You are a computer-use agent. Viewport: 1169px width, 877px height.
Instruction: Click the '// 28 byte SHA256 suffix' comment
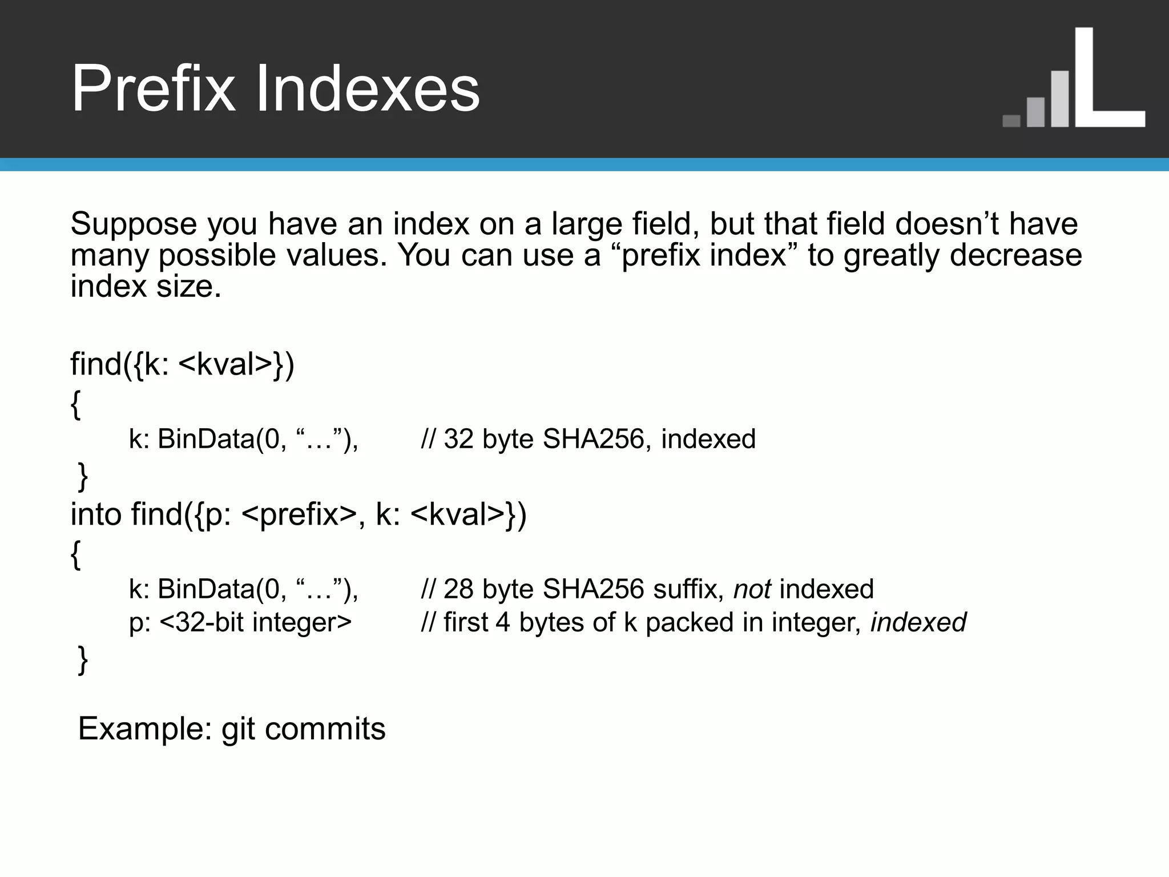click(x=572, y=589)
